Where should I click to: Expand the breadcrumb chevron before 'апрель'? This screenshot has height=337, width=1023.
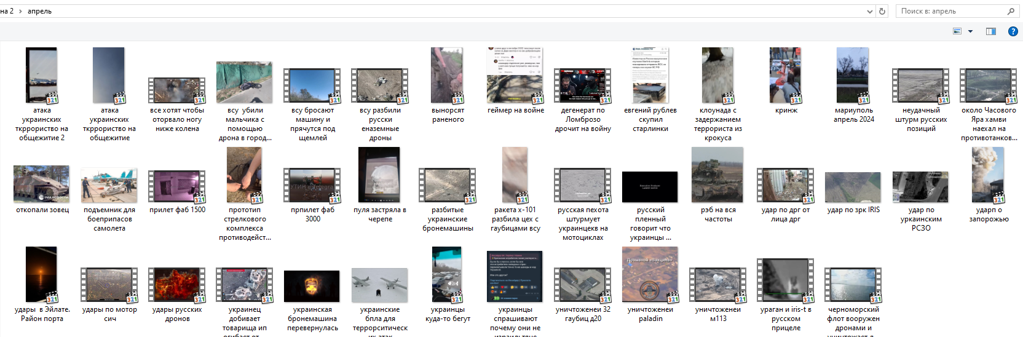click(x=20, y=11)
